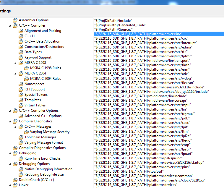Screen dimensions: 224x188
Task: Click the Keyword Support icon
Action: tap(21, 57)
